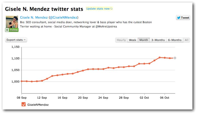Click the Tweet button bird icon
This screenshot has width=197, height=114.
179,18
